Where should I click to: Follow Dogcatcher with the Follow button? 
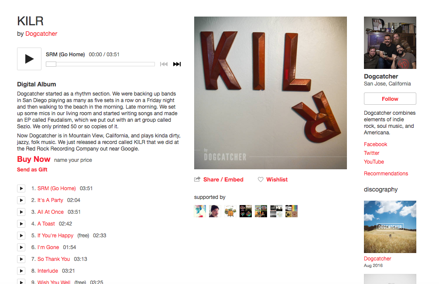pos(390,99)
